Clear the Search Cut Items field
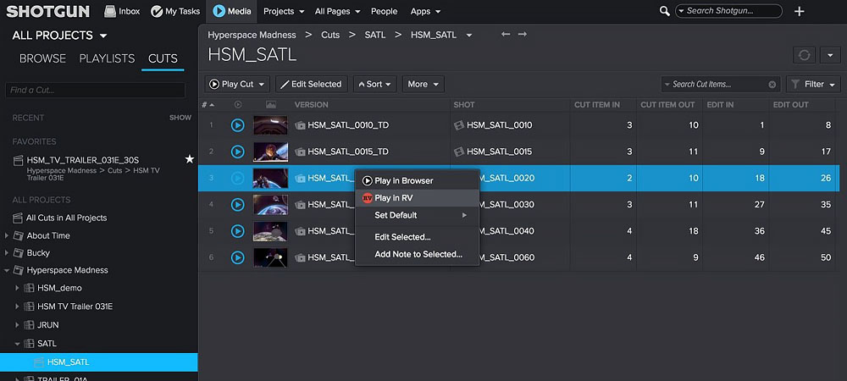This screenshot has height=381, width=847. tap(772, 85)
